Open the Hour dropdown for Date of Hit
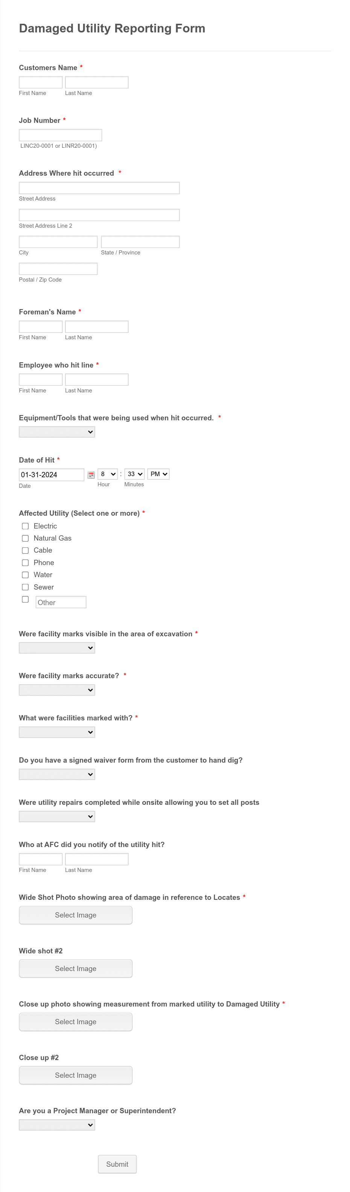The height and width of the screenshot is (1192, 350). point(108,474)
